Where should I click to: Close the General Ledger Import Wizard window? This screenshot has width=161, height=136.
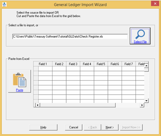point(155,4)
